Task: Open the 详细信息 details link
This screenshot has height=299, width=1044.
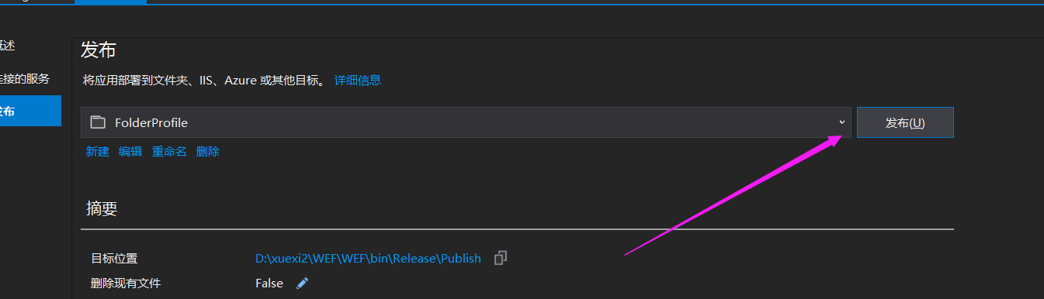Action: point(358,80)
